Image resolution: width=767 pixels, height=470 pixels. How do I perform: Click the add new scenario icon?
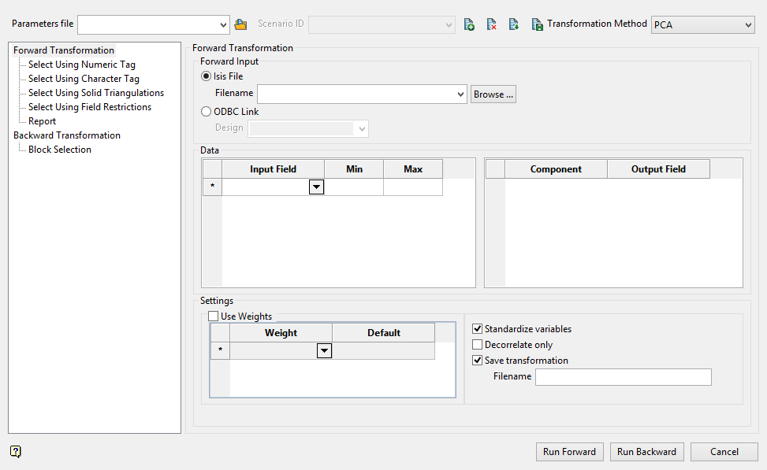coord(469,24)
